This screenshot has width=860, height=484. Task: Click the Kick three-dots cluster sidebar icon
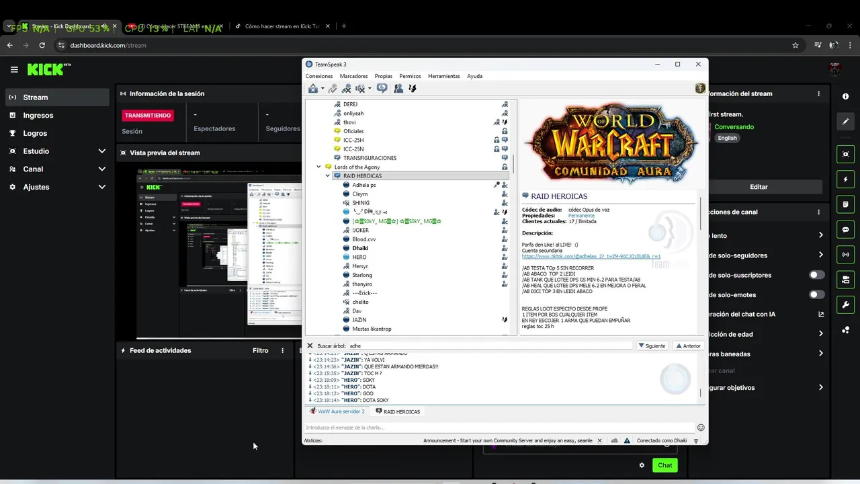pyautogui.click(x=845, y=330)
